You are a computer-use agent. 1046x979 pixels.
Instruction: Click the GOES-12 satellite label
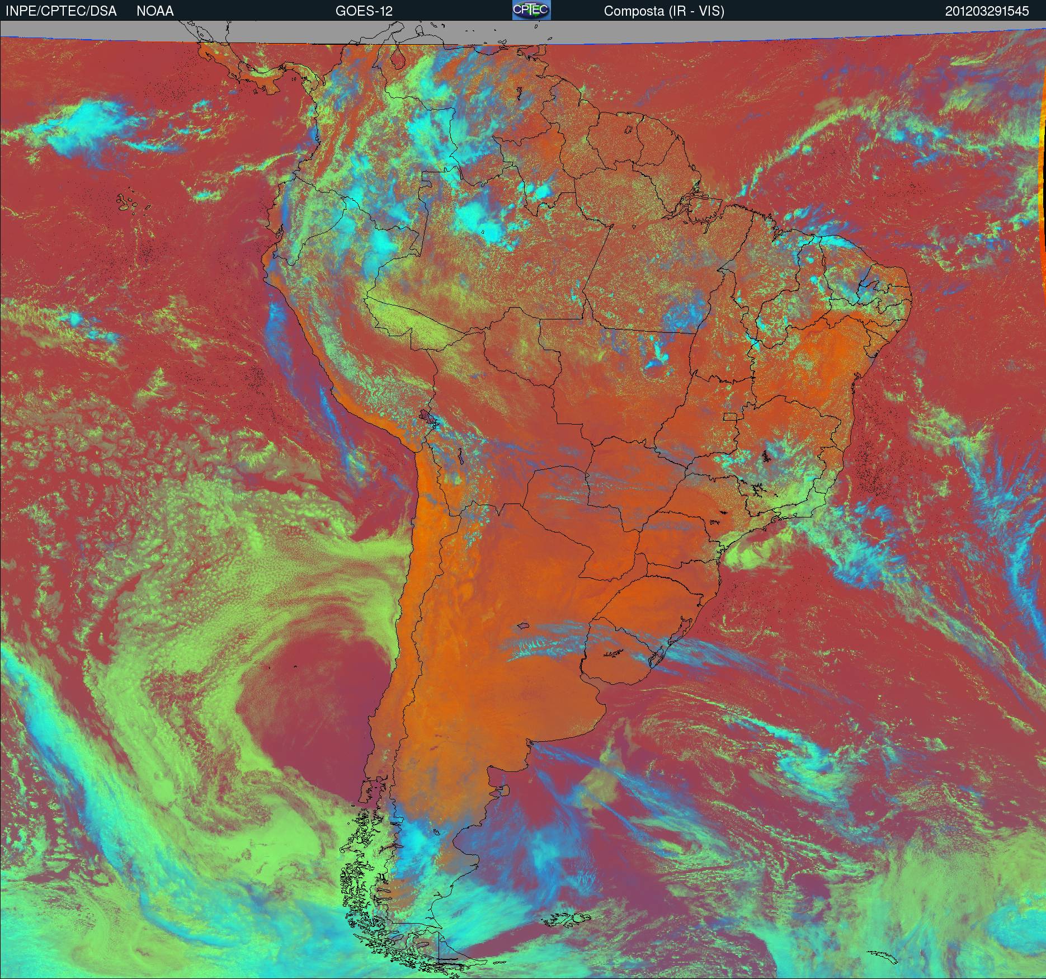click(x=364, y=11)
